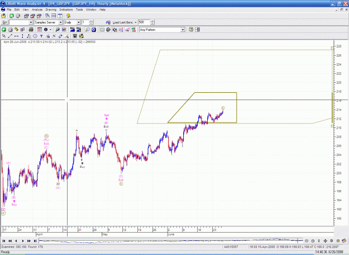Click the Any Pattern combo box
This screenshot has height=255, width=349.
(x=162, y=30)
